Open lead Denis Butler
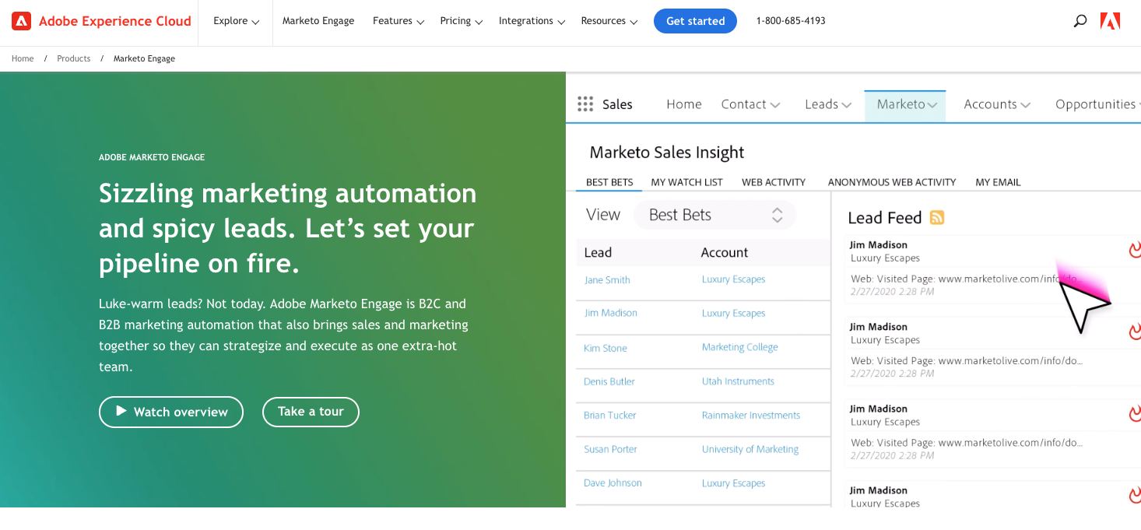Image resolution: width=1141 pixels, height=530 pixels. (x=609, y=381)
